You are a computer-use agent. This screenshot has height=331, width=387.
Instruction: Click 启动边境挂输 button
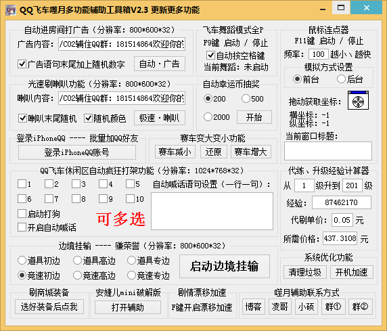click(225, 266)
